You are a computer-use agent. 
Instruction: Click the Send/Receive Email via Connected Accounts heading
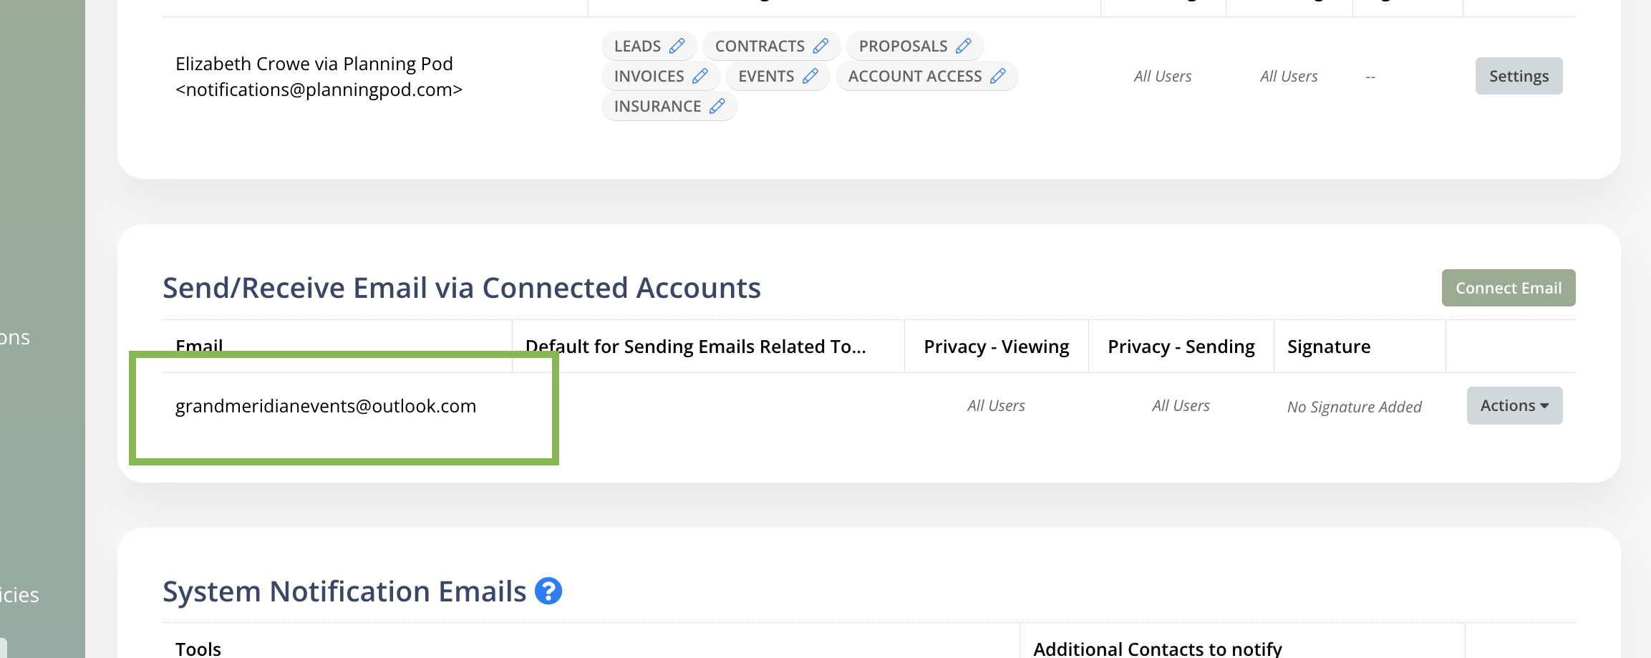pos(461,288)
